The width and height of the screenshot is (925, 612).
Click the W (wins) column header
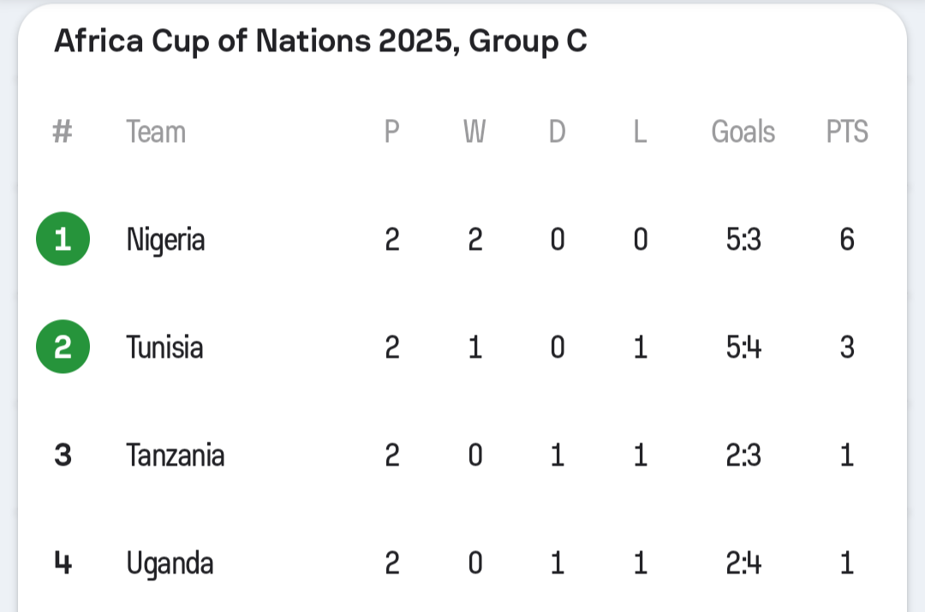point(474,132)
